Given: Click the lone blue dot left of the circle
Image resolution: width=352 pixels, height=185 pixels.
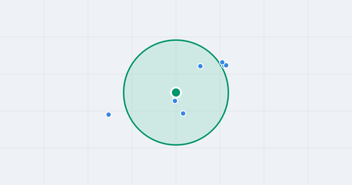Looking at the screenshot, I should (x=109, y=115).
